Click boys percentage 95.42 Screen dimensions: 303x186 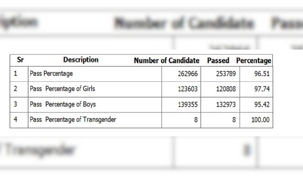point(262,105)
